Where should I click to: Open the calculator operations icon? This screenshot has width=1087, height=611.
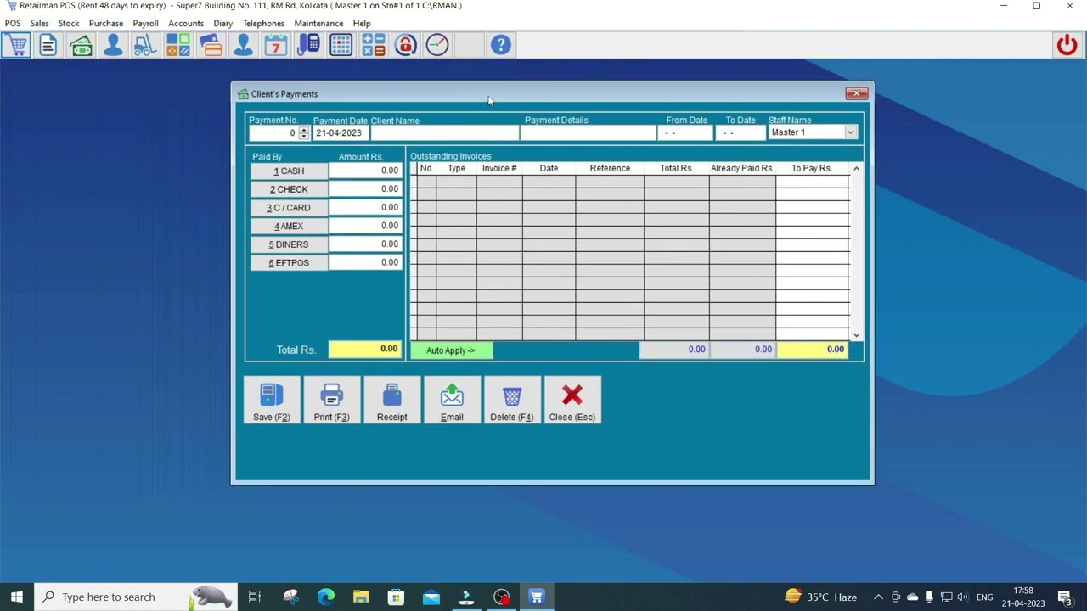pos(374,45)
